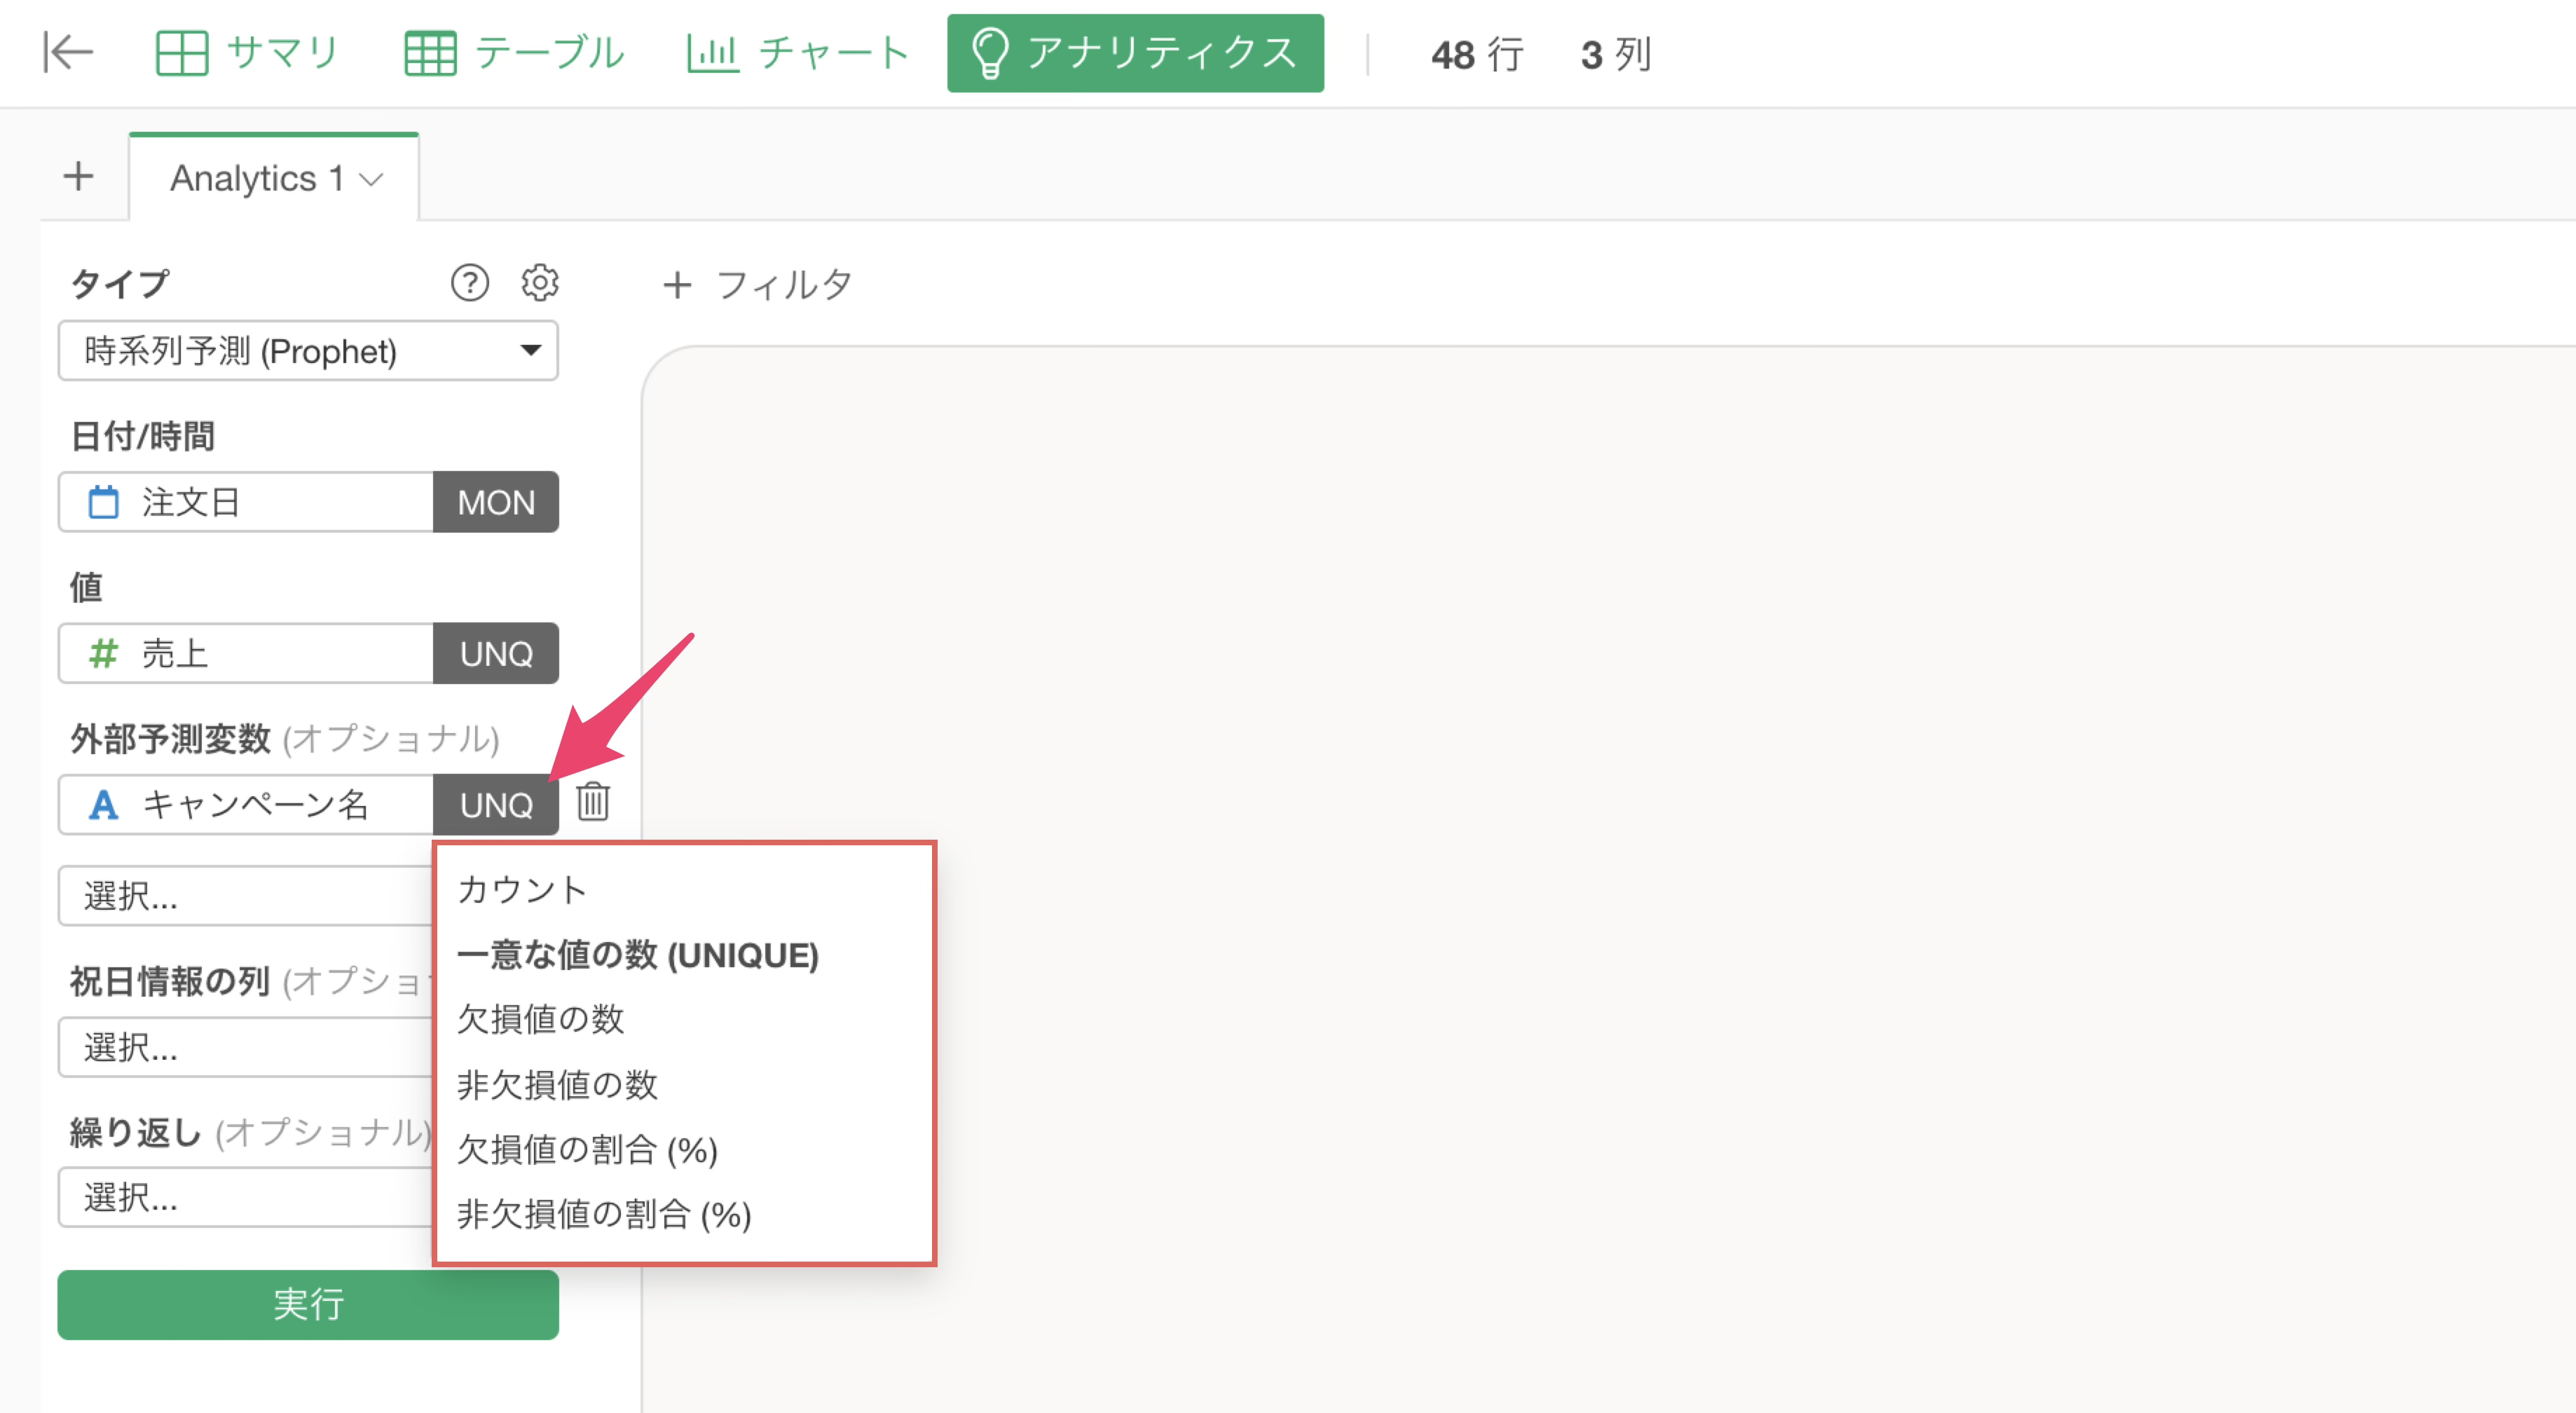The image size is (2576, 1413).
Task: Click the blue A icon beside キャンペーン名
Action: coord(103,805)
